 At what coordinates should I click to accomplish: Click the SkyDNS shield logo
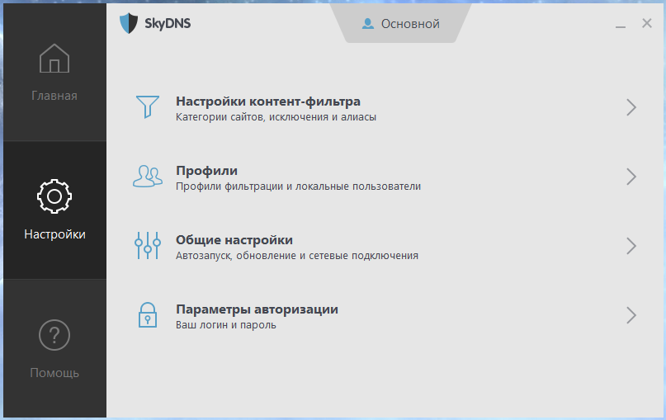coord(128,23)
